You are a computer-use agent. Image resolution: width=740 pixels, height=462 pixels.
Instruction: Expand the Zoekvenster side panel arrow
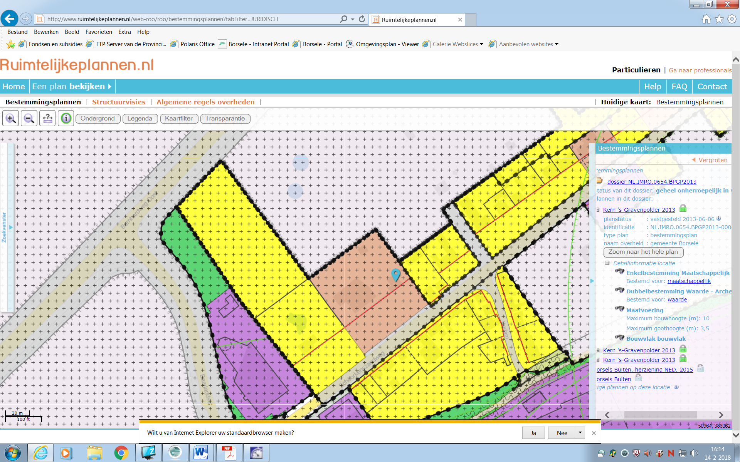coord(11,228)
